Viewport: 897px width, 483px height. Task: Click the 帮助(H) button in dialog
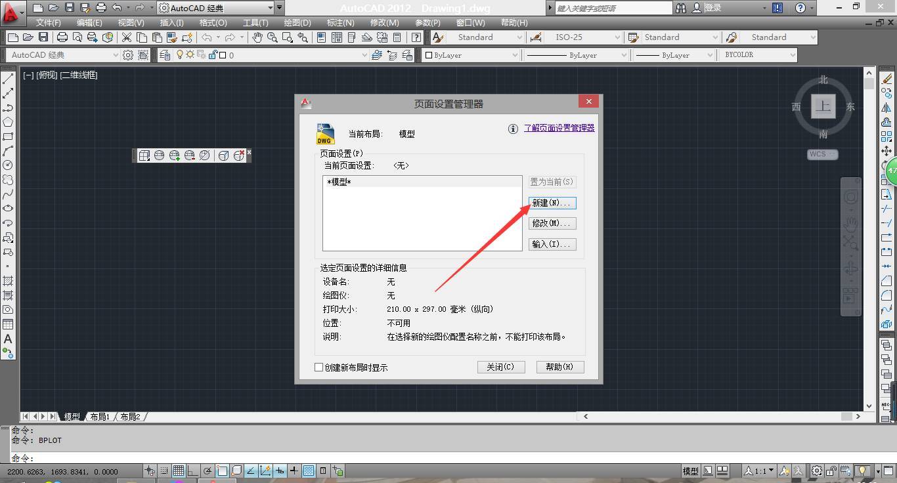(x=560, y=367)
